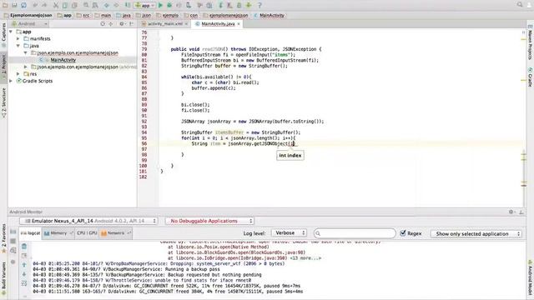534x300 pixels.
Task: Click line number 96 in the gutter
Action: point(144,143)
